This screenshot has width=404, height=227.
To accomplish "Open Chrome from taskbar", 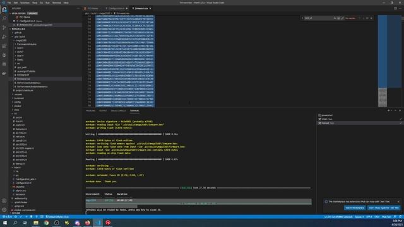I will 46,223.
